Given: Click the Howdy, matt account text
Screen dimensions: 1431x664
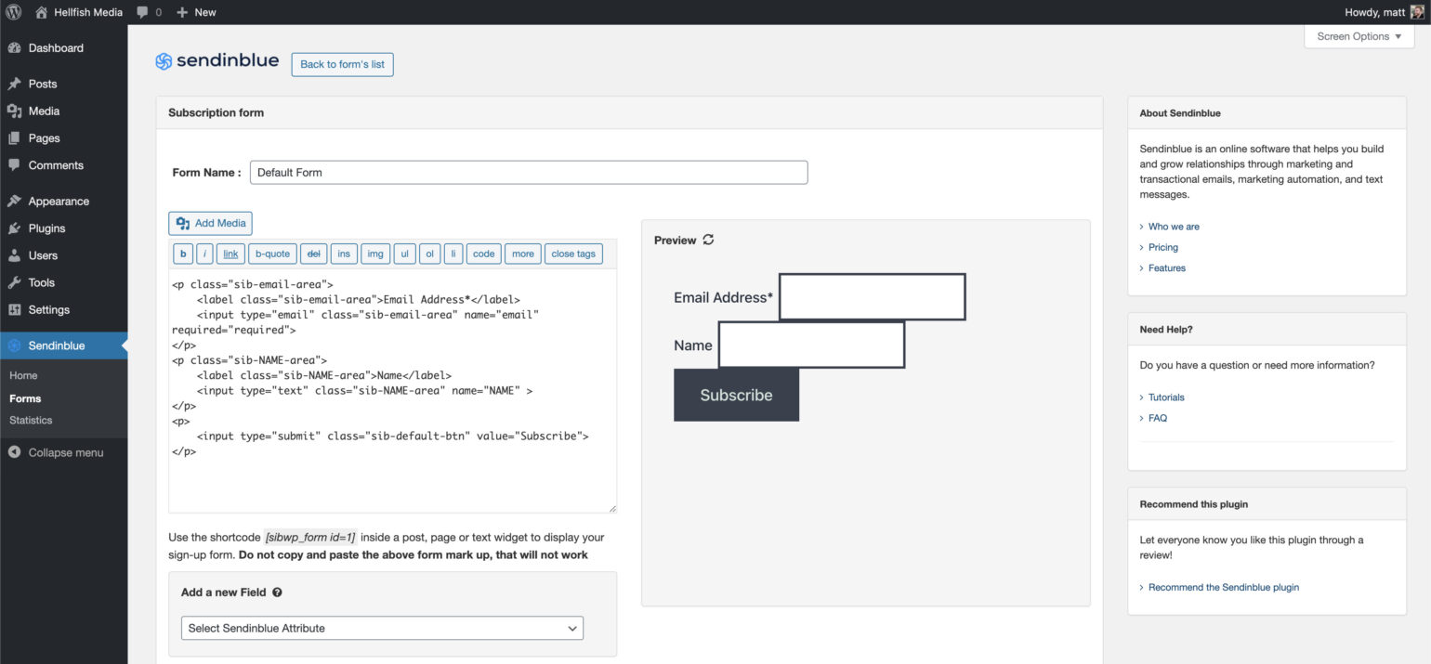Looking at the screenshot, I should point(1374,12).
